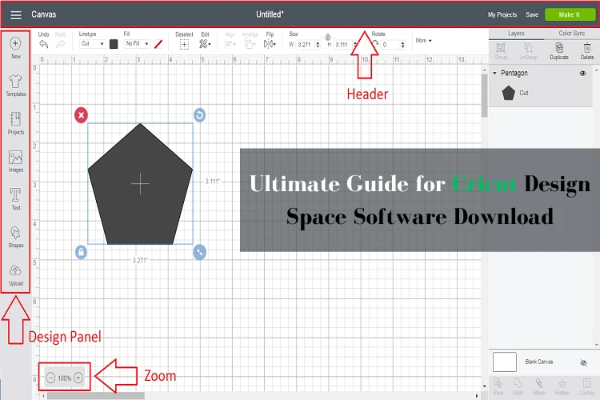Screen dimensions: 600x400
Task: Switch to the Color Sync tab
Action: pos(572,33)
